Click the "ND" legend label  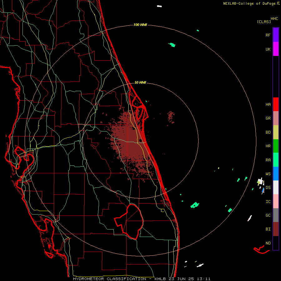268,243
